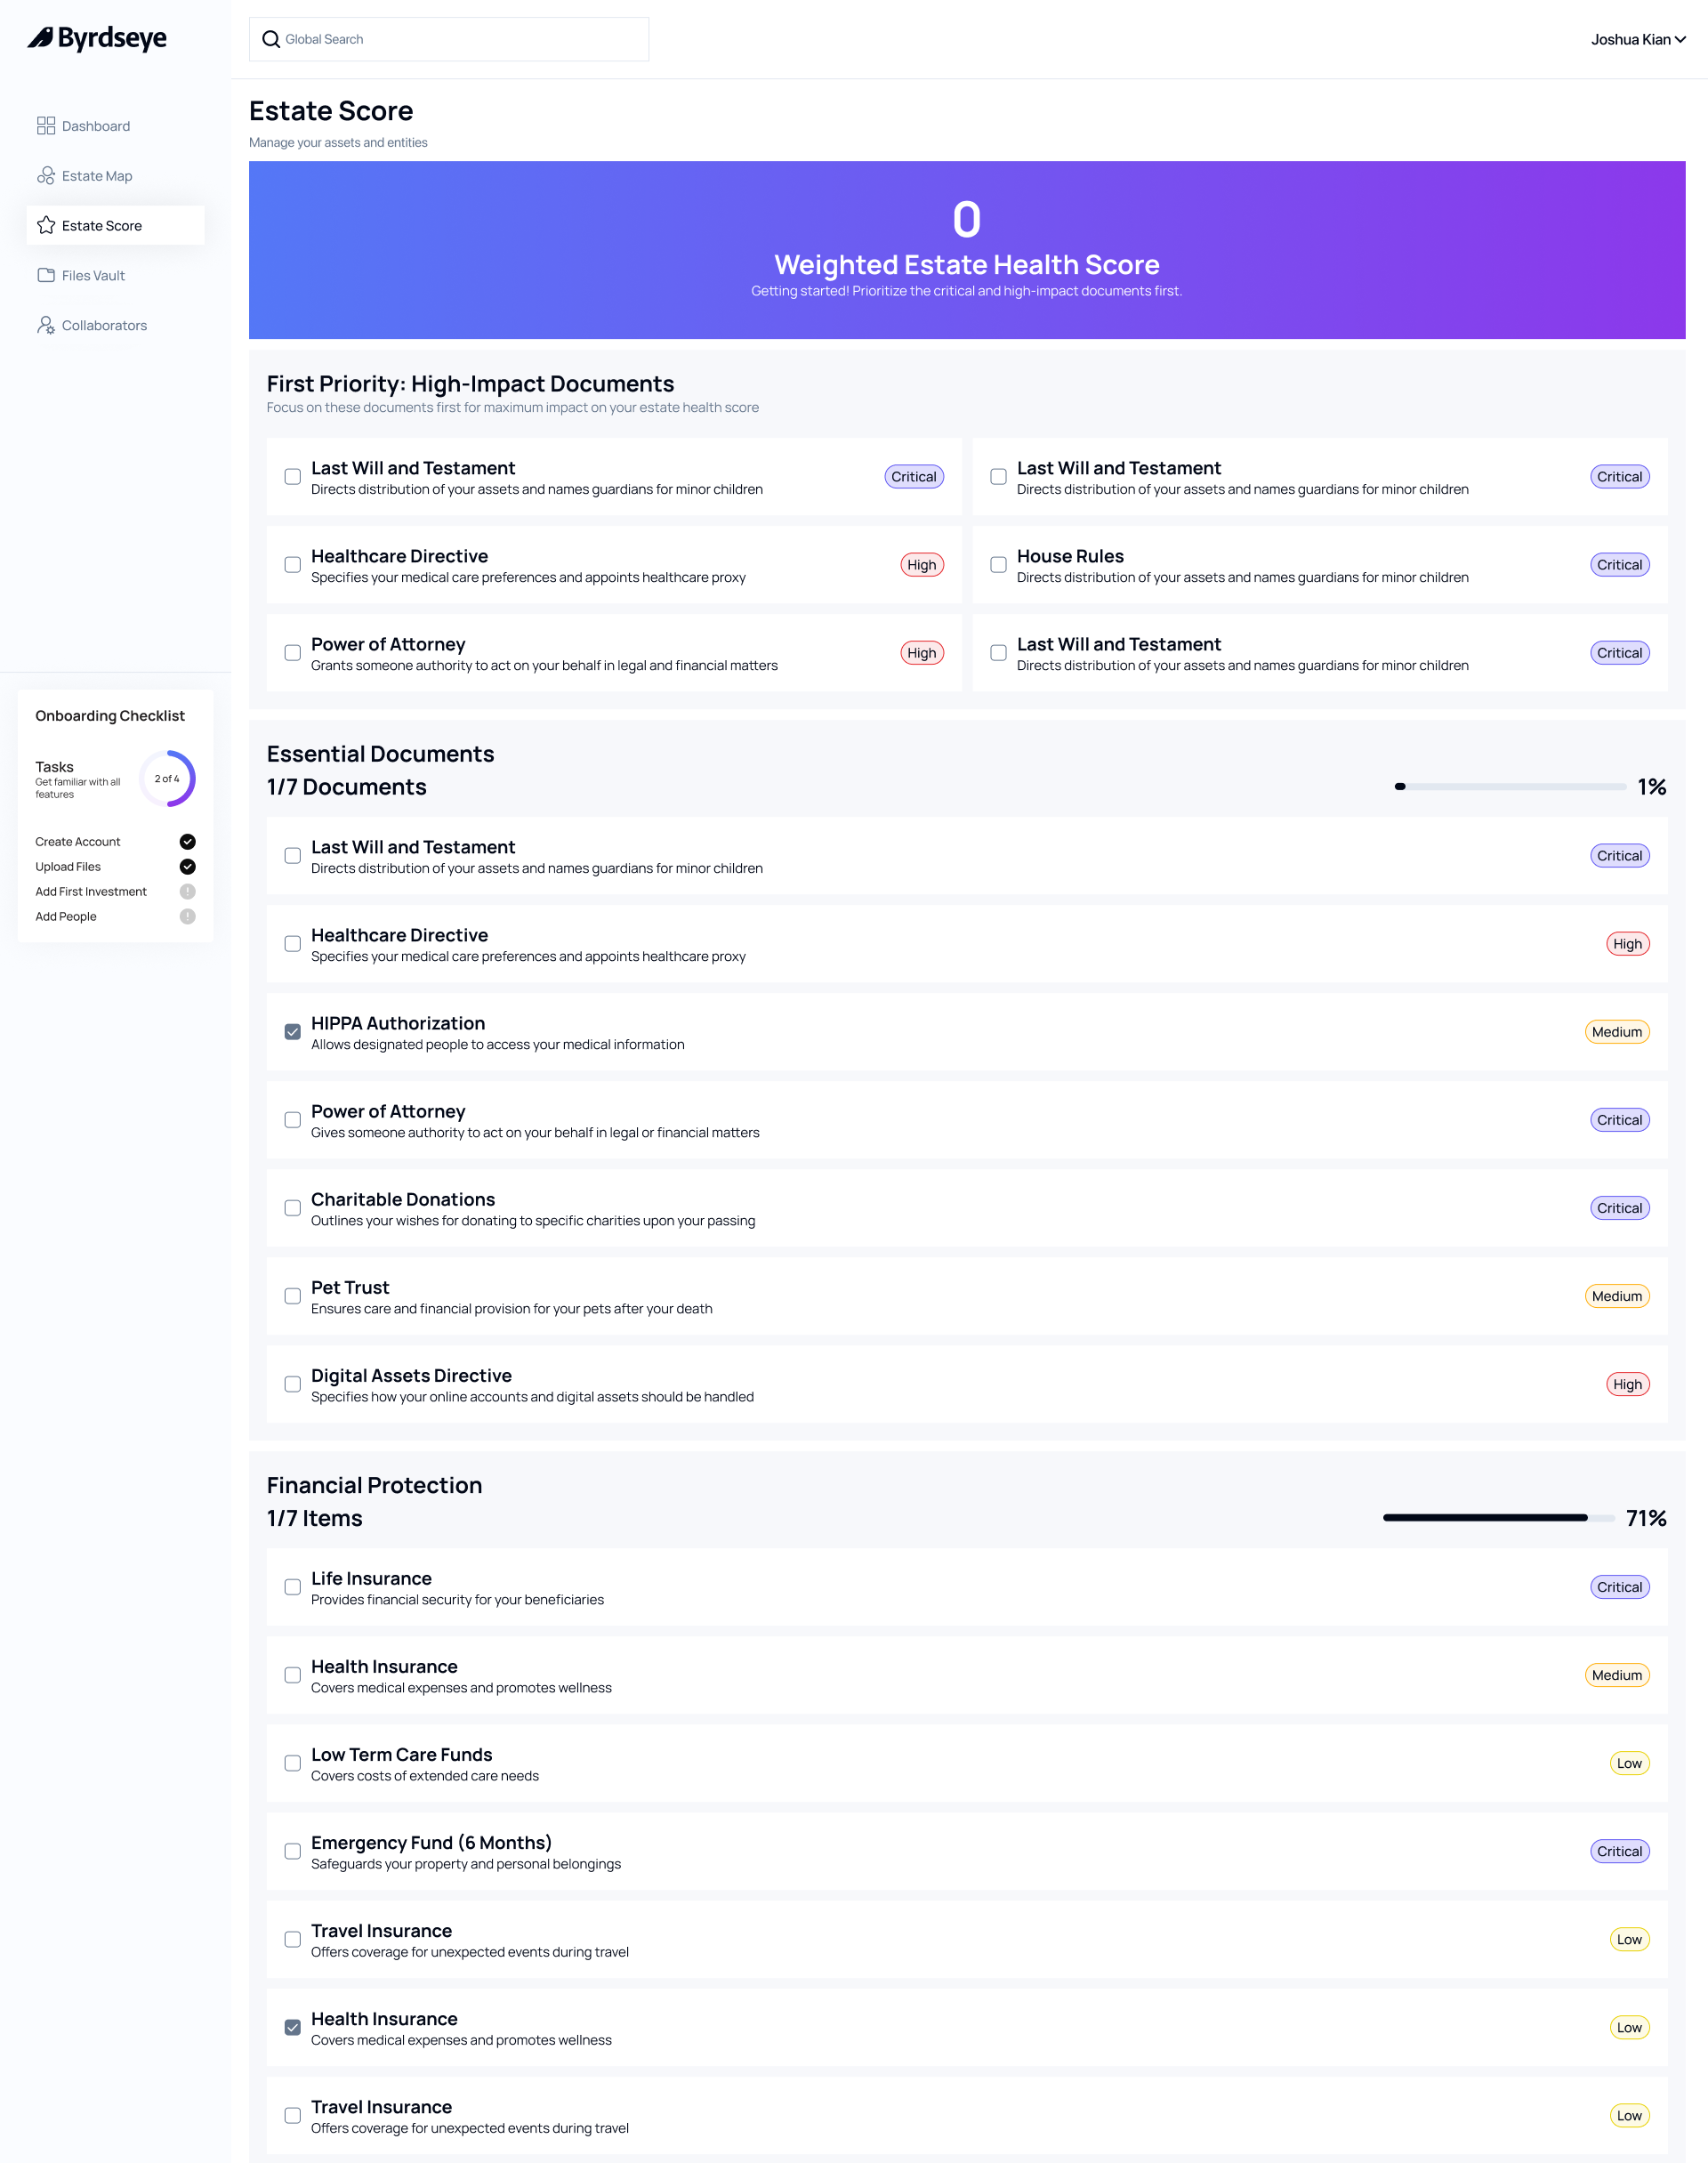The height and width of the screenshot is (2163, 1708).
Task: Click the Critical badge on Life Insurance
Action: click(x=1619, y=1587)
